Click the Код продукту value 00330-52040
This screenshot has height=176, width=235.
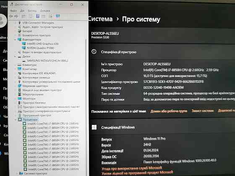163,88
